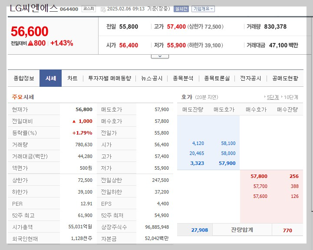Screen dimensions: 313x250
Task: Click the 44,280 거래대금 cell
Action: tap(85, 156)
